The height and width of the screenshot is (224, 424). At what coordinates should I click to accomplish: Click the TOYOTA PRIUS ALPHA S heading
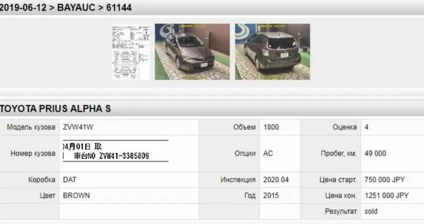click(56, 109)
